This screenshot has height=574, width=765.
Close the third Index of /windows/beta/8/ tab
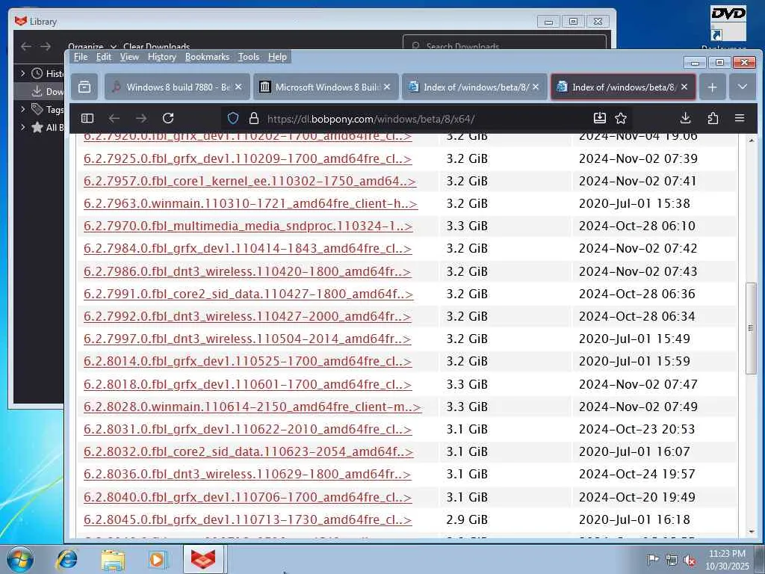tap(536, 87)
